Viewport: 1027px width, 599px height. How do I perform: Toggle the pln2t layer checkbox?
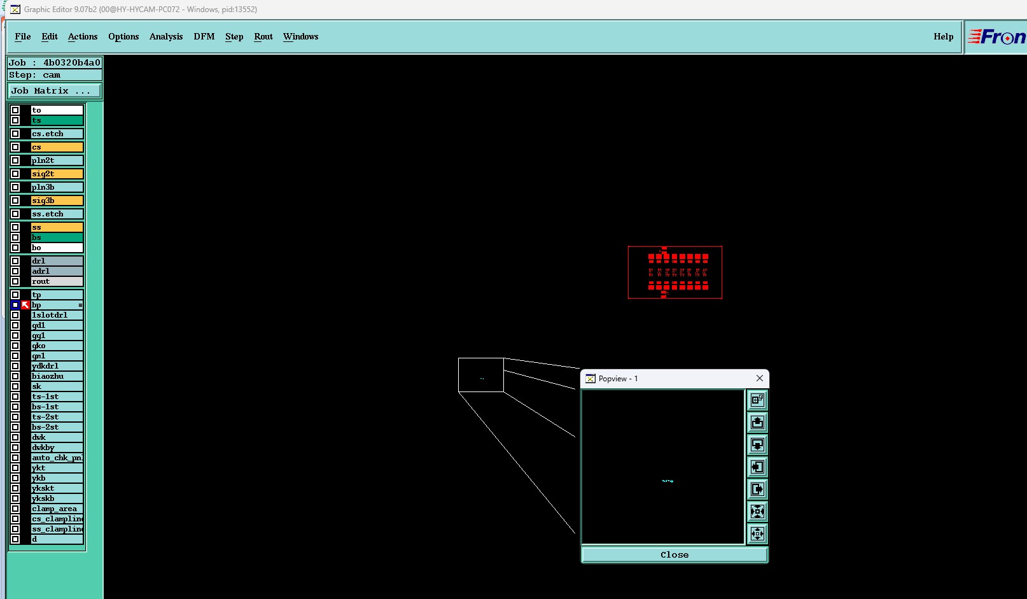coord(15,160)
